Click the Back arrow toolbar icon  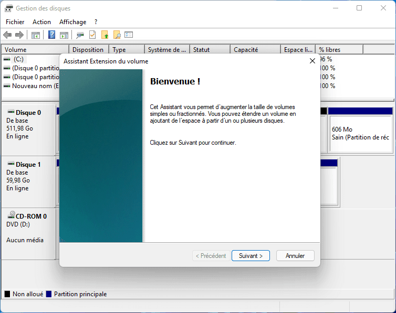tap(7, 35)
